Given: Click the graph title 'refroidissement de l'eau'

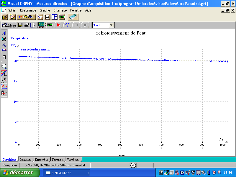Looking at the screenshot, I should point(122,33).
